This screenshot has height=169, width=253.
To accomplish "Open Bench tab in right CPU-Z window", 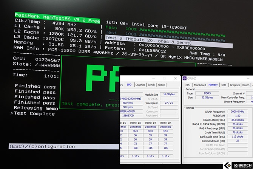I will point(246,85).
